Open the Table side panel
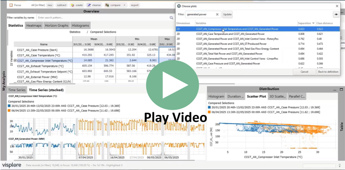This screenshot has height=170, width=345. pyautogui.click(x=342, y=127)
